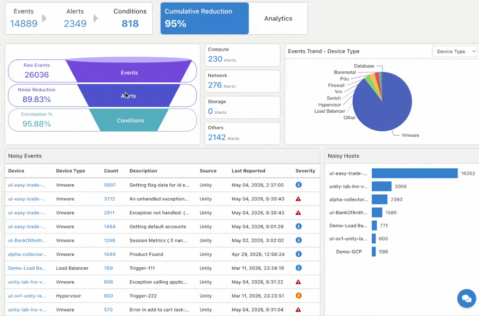Open Alerts count 2349
Image resolution: width=479 pixels, height=316 pixels.
coord(75,24)
